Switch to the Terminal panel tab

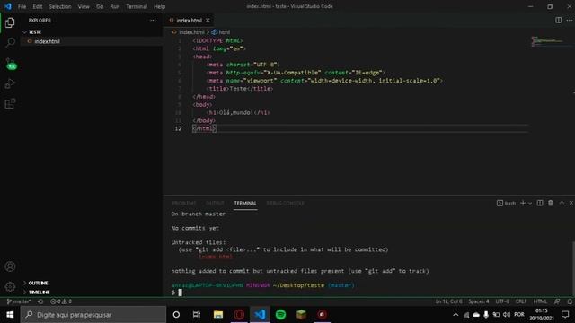(x=245, y=204)
